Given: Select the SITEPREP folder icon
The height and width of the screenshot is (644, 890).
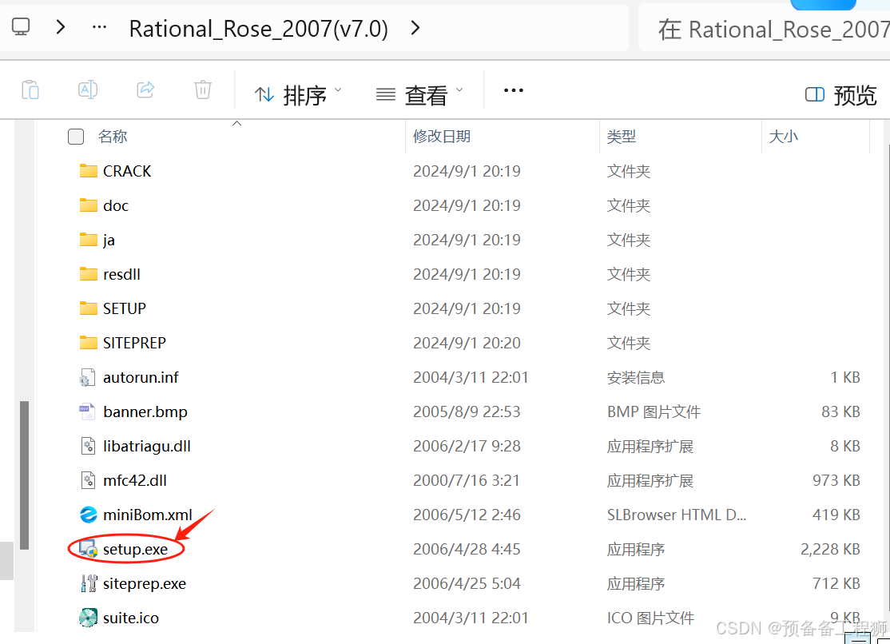Looking at the screenshot, I should coord(88,343).
